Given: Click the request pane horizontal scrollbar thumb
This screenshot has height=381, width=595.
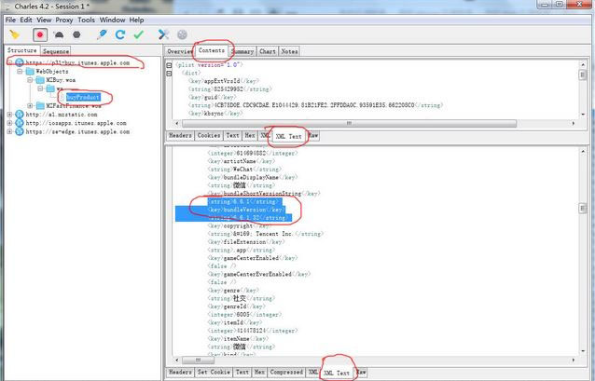Looking at the screenshot, I should click(349, 123).
